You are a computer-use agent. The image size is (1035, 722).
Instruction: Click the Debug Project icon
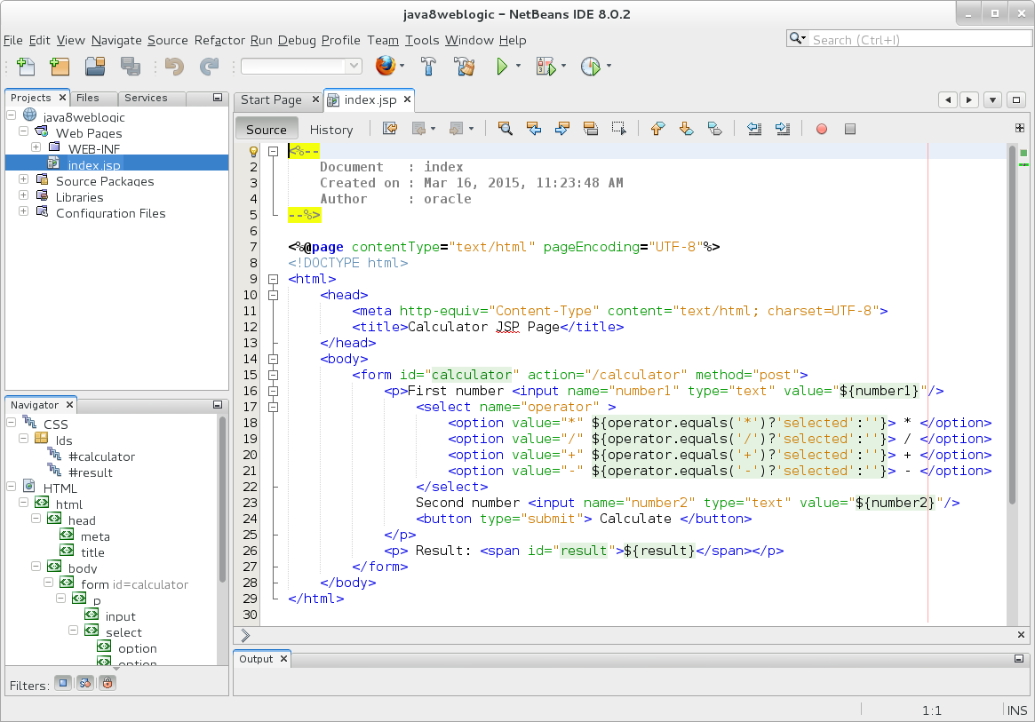pyautogui.click(x=545, y=67)
